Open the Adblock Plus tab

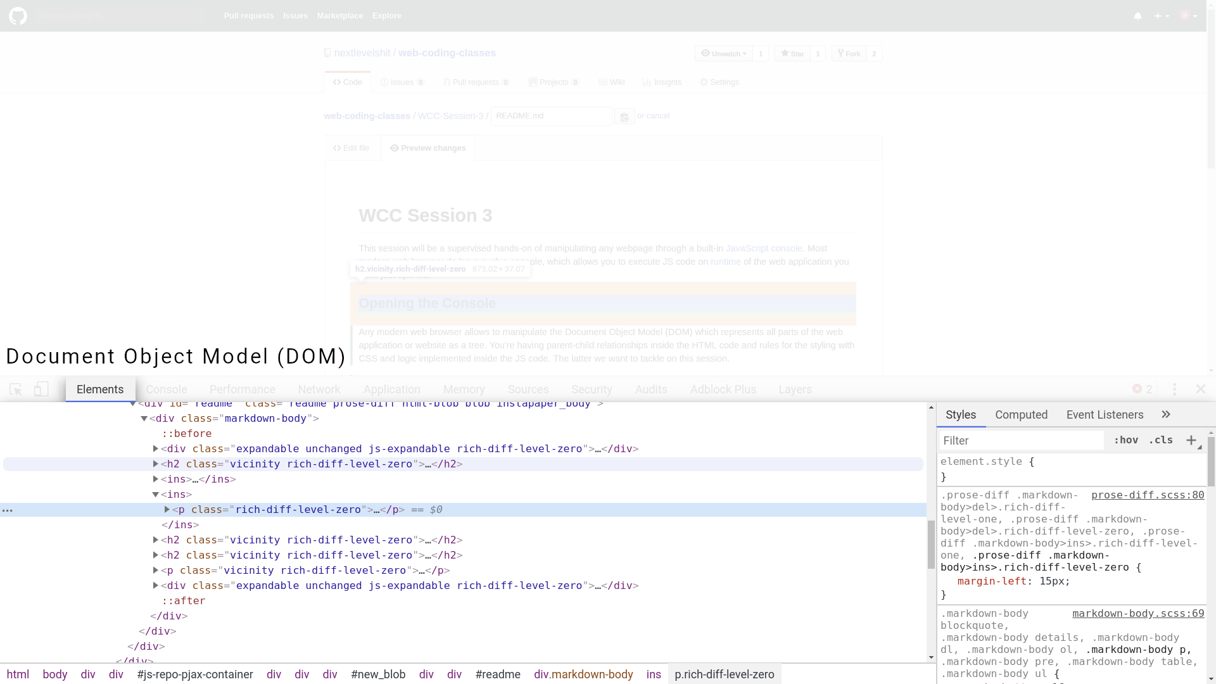(723, 389)
